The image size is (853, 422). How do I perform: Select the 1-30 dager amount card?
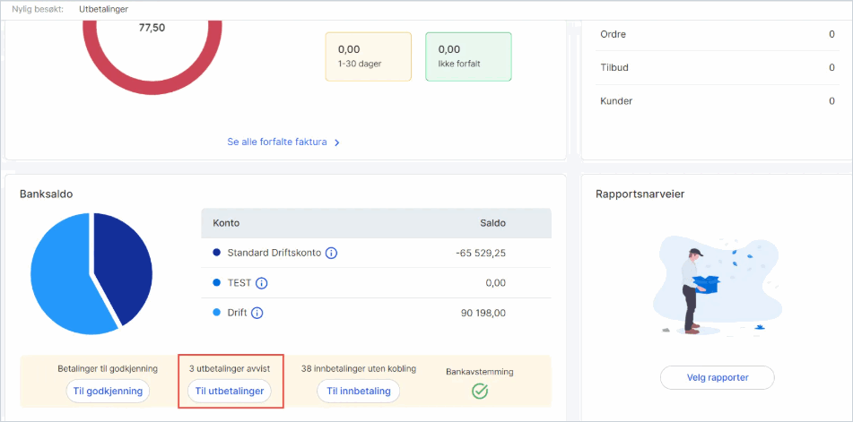369,56
